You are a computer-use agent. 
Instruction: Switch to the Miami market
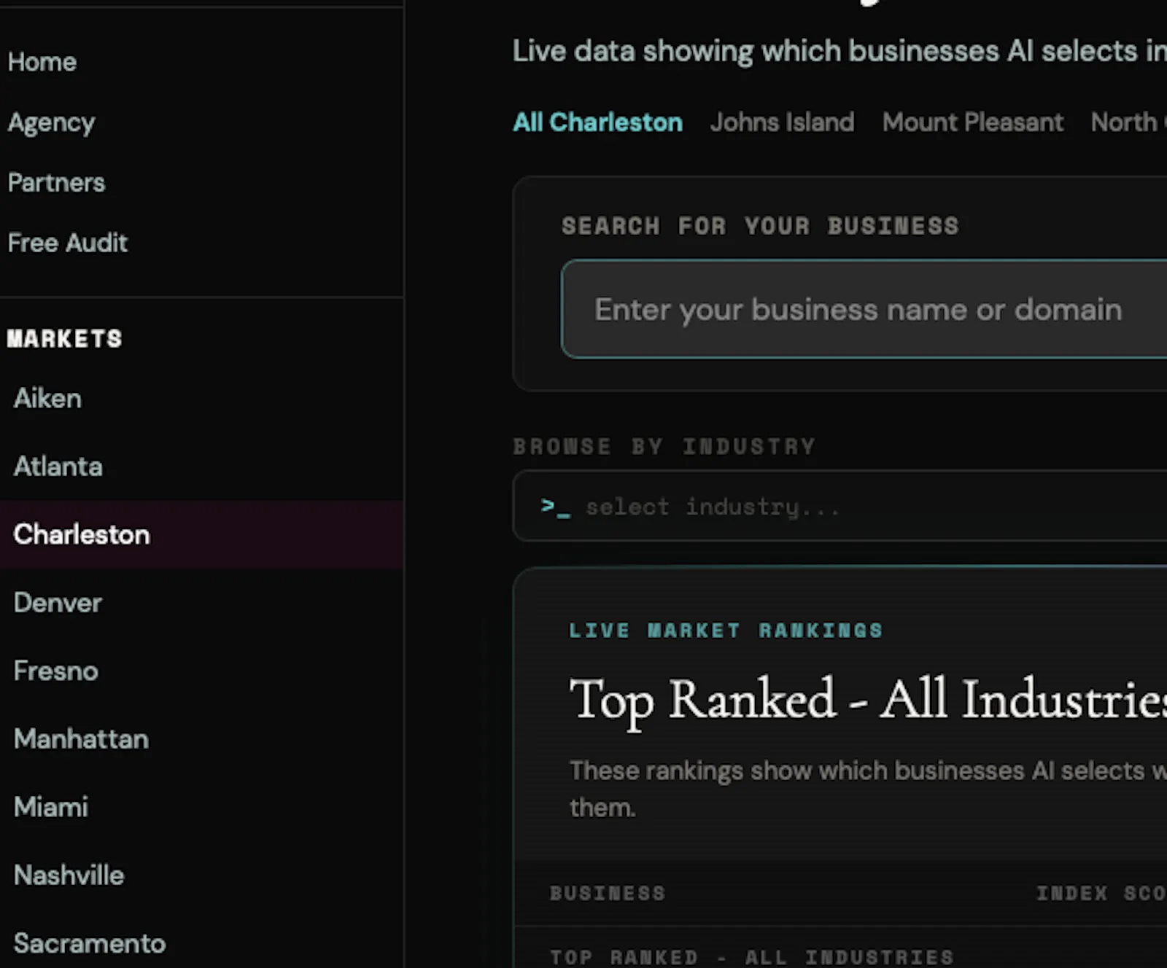click(50, 807)
